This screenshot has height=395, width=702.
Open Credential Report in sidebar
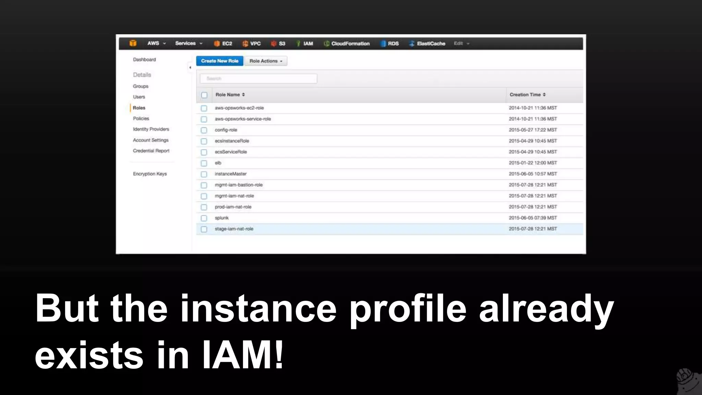coord(151,151)
